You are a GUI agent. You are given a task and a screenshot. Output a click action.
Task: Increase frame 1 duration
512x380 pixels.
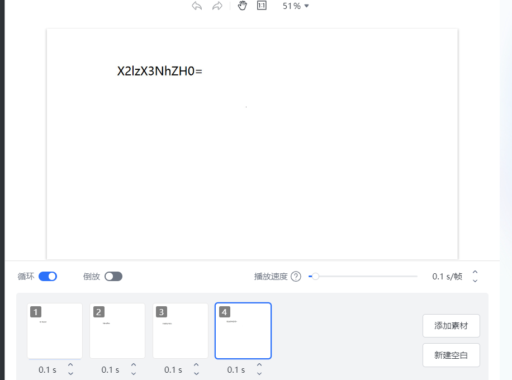coord(70,365)
